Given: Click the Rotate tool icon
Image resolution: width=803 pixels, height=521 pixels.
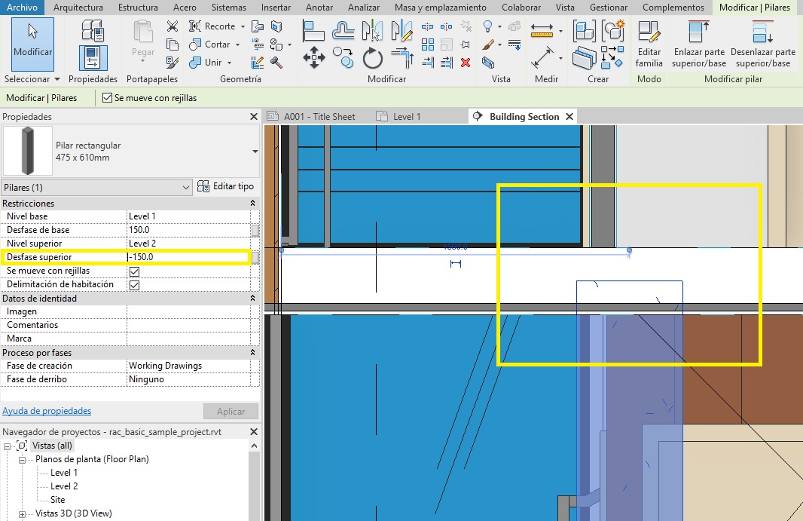Looking at the screenshot, I should (372, 58).
